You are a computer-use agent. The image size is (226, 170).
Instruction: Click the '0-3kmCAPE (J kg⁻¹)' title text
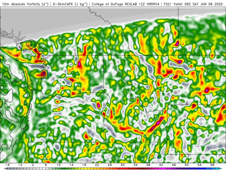70,4
